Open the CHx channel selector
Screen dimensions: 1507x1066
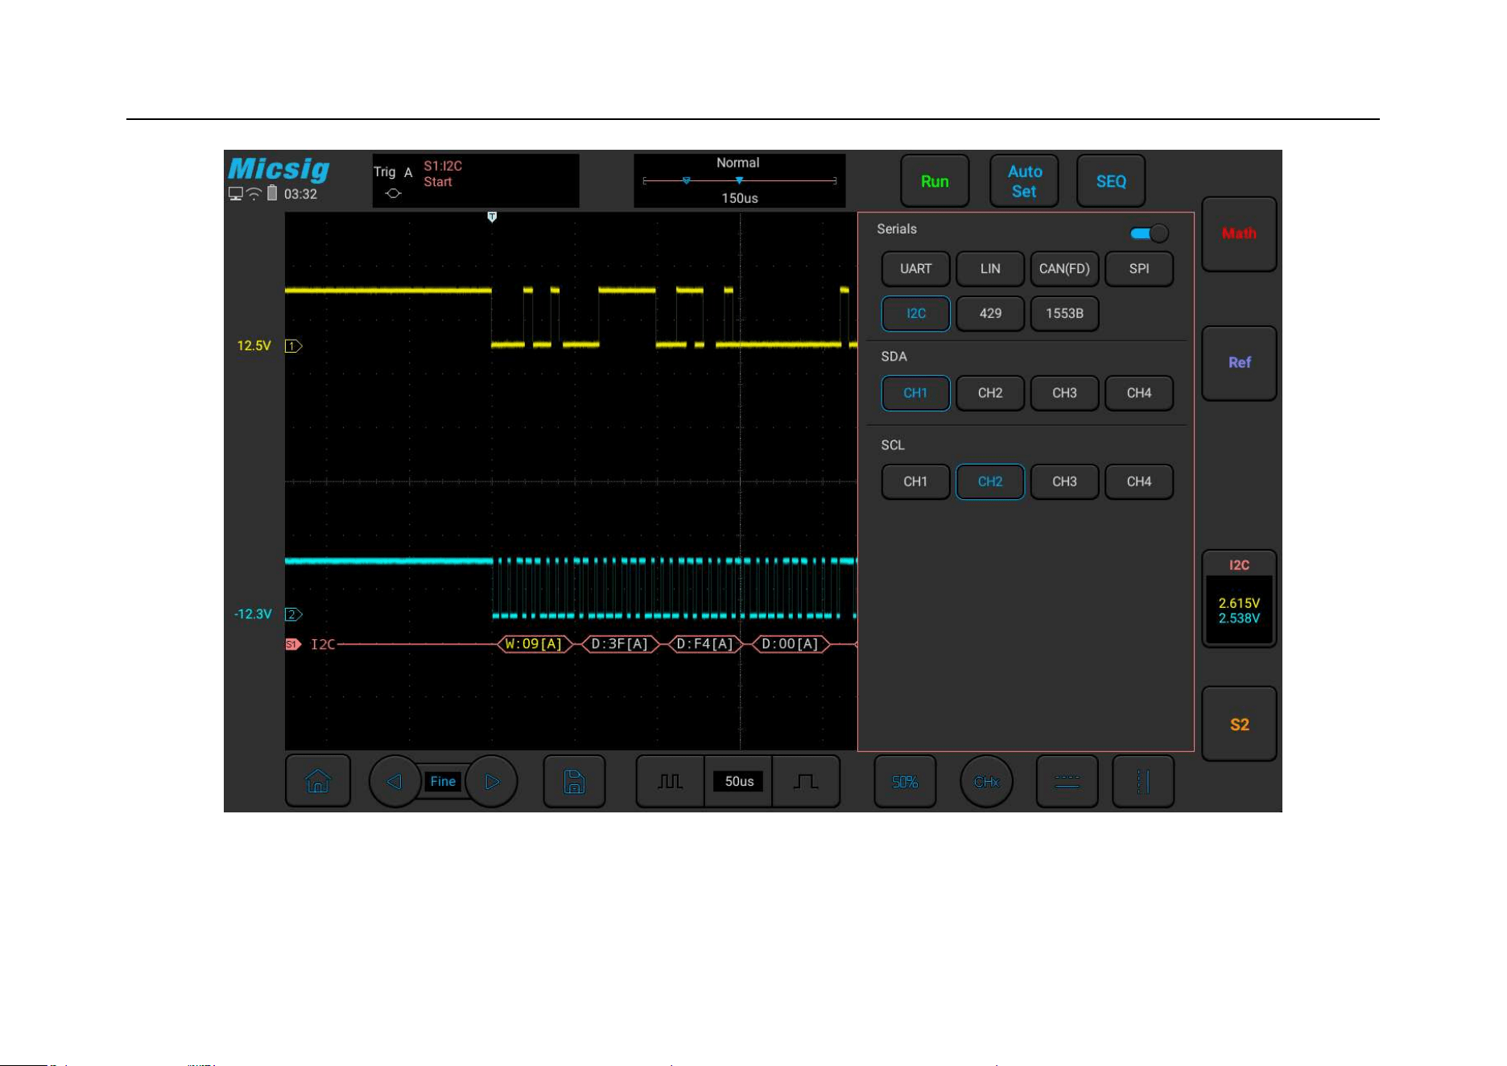[x=986, y=781]
